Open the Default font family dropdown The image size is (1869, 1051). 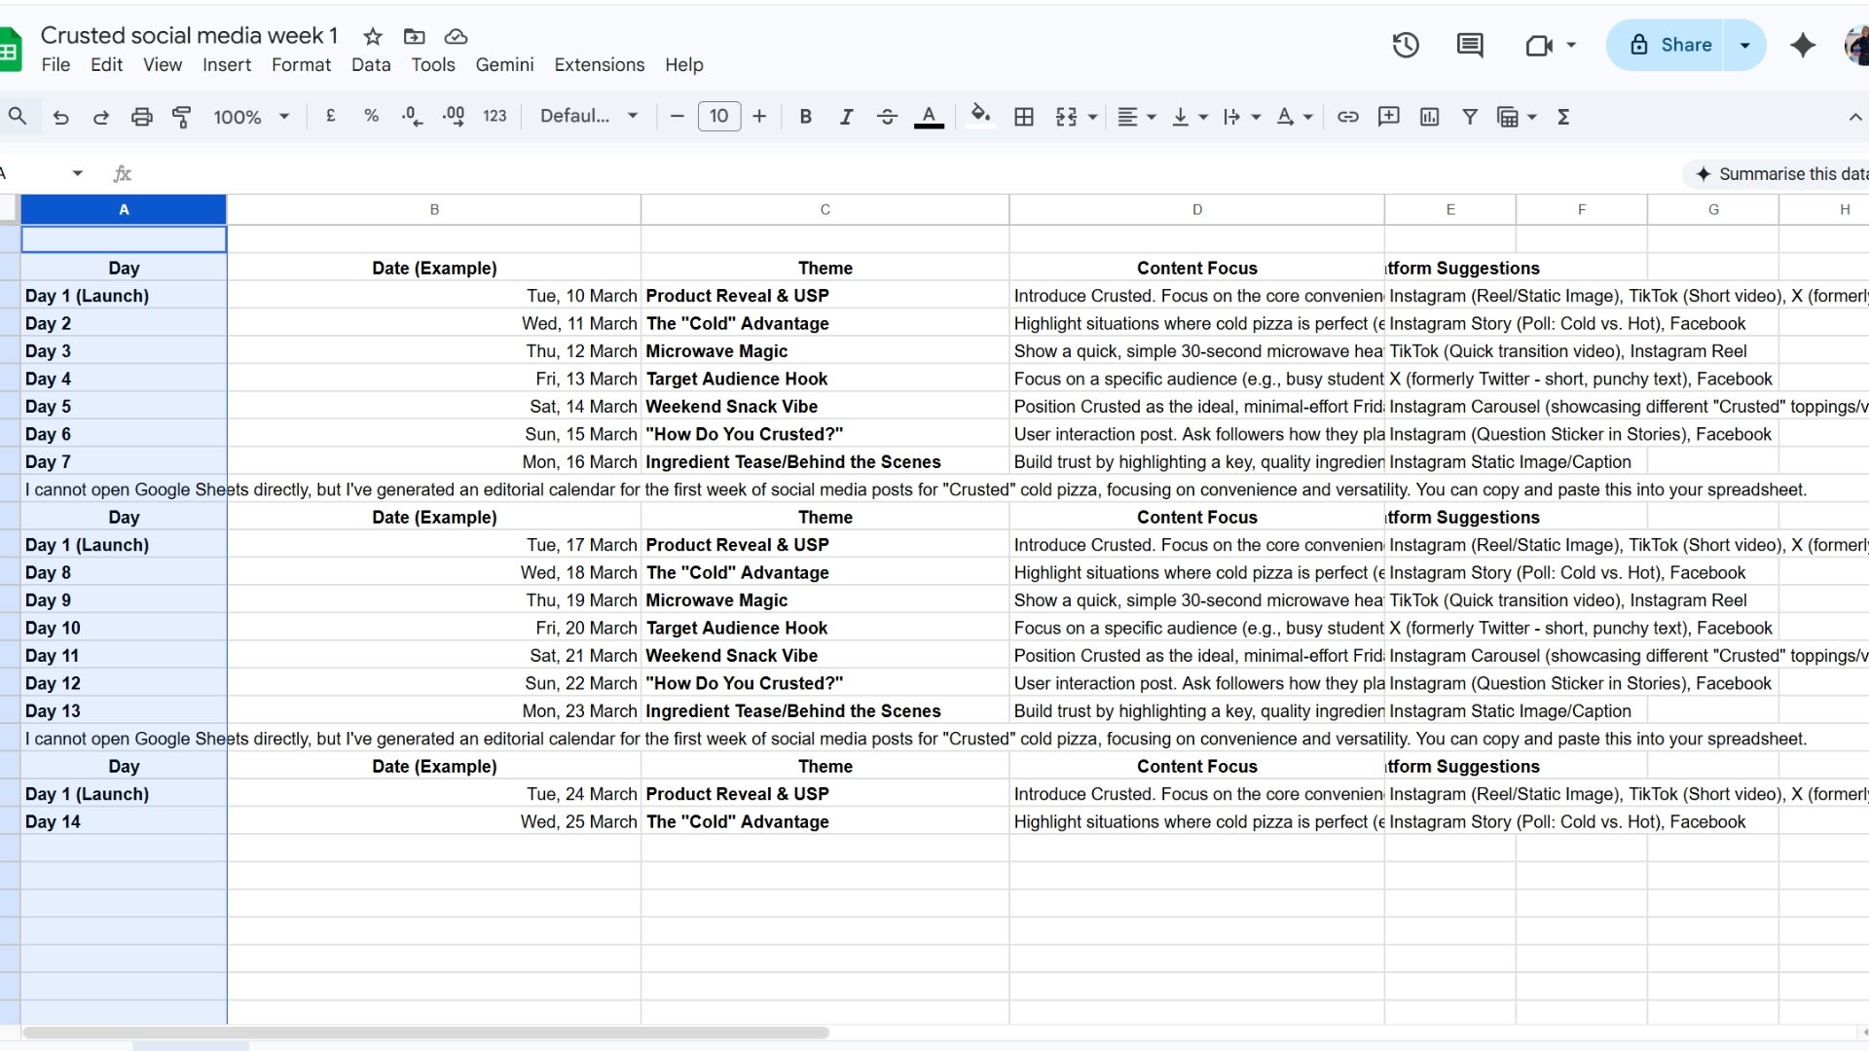[589, 117]
